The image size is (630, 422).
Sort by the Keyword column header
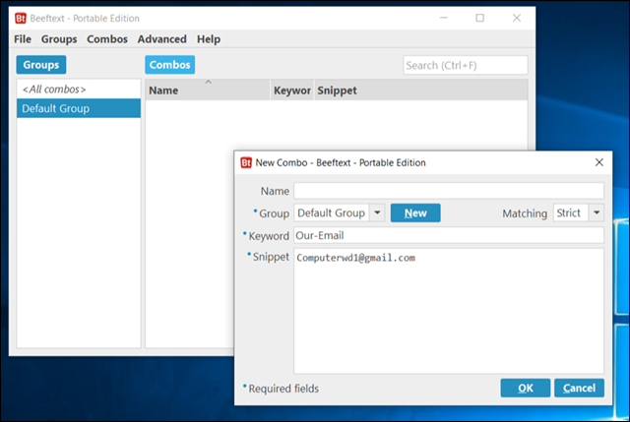pos(292,90)
